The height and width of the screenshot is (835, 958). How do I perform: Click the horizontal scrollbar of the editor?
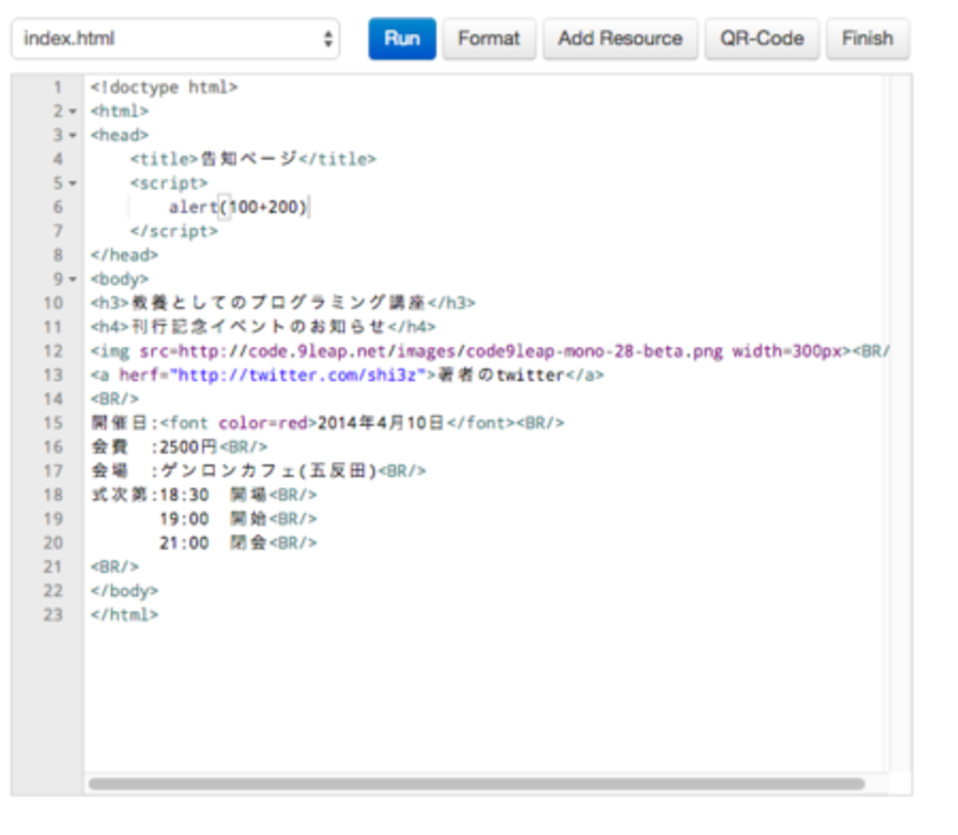(x=476, y=783)
